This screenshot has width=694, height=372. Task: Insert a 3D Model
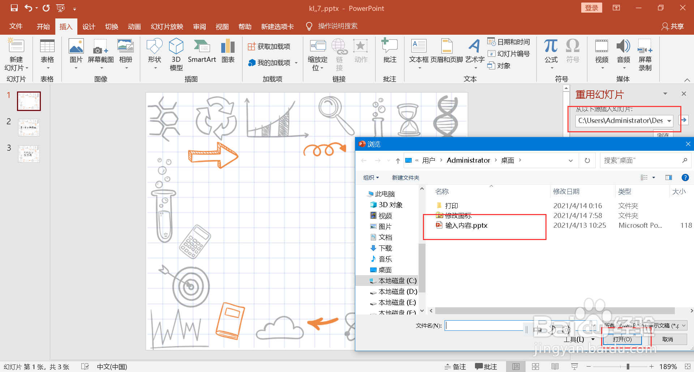click(176, 55)
